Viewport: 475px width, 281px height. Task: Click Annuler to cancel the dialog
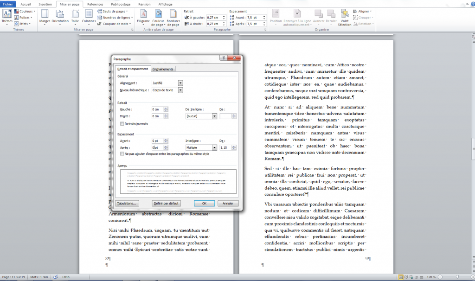click(x=228, y=204)
